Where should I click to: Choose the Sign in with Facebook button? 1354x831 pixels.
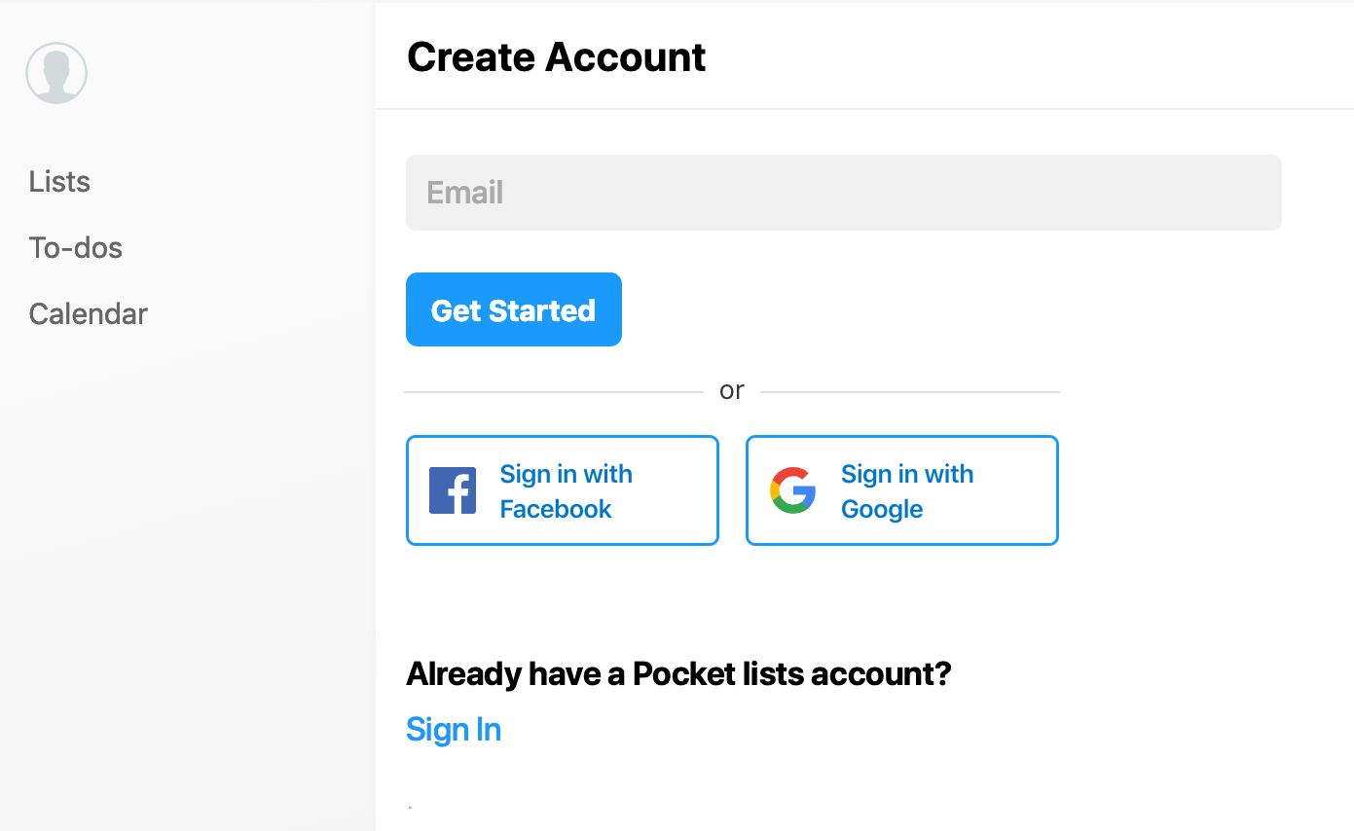coord(563,490)
